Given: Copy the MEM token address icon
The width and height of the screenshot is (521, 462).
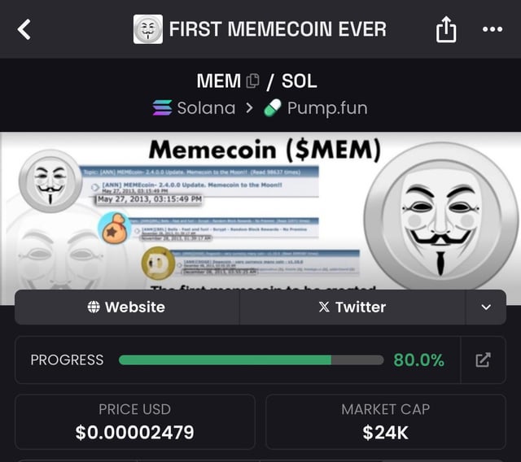Looking at the screenshot, I should coord(252,81).
